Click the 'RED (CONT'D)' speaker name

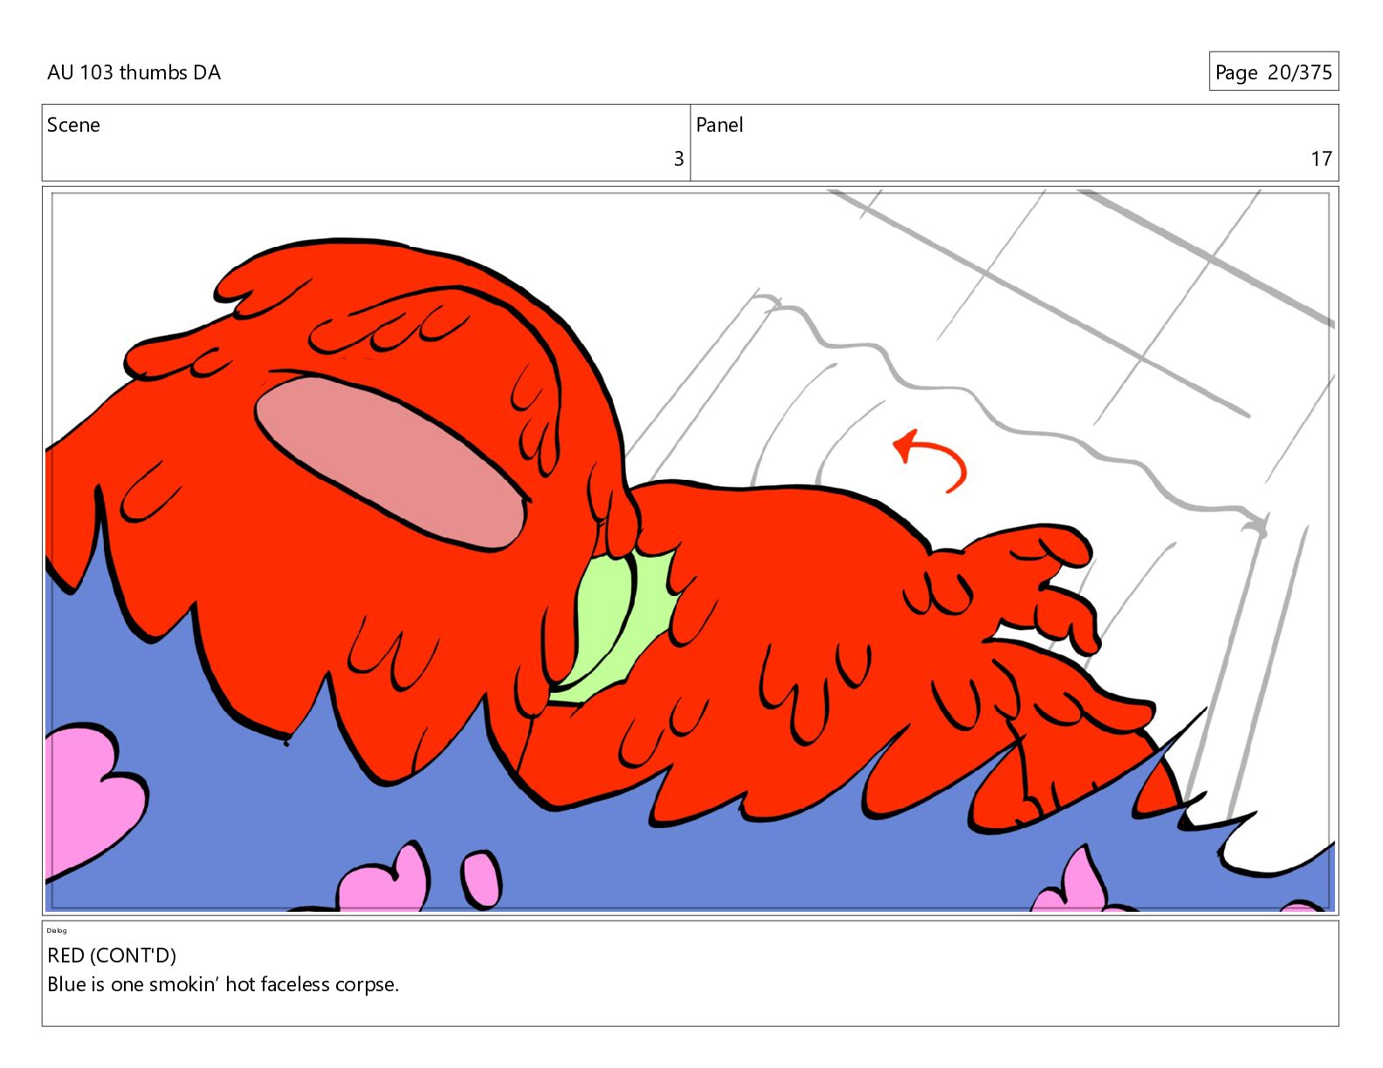click(112, 955)
